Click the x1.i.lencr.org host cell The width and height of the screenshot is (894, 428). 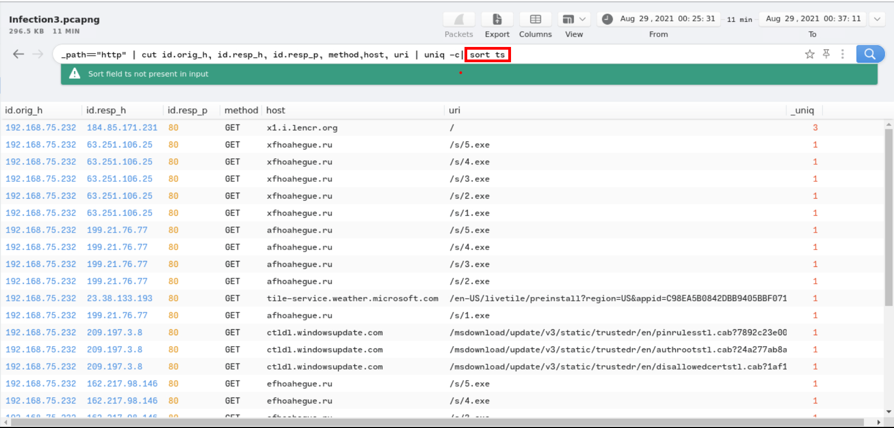pos(302,128)
